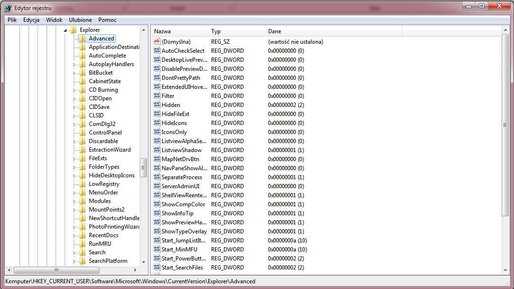Click the DWORD icon beside DontPrettyPath

[x=157, y=77]
